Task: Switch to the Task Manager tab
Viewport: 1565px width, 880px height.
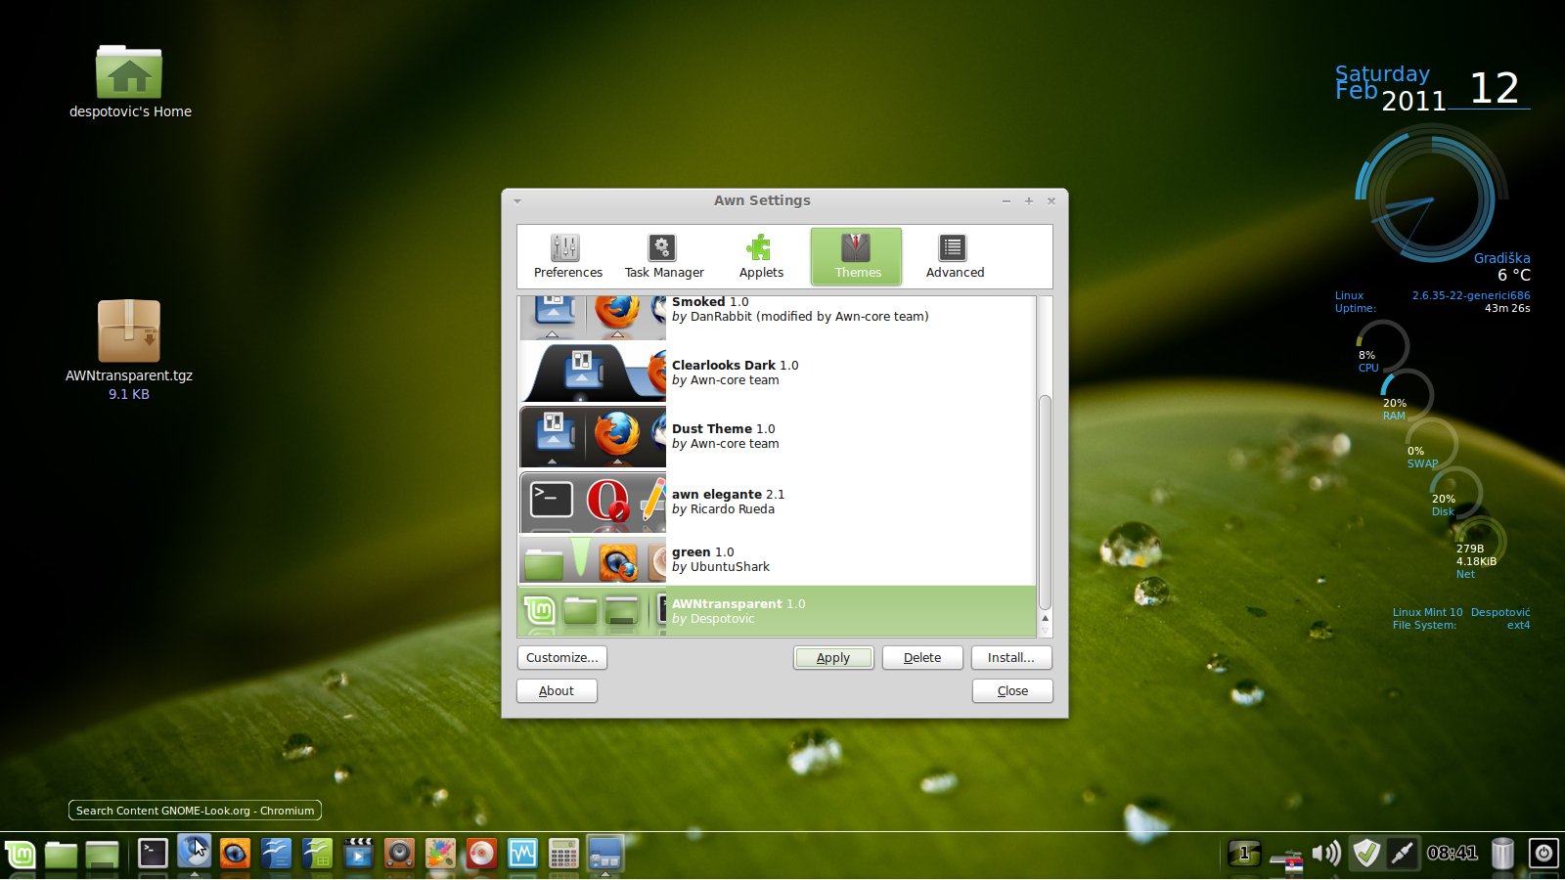Action: click(664, 257)
